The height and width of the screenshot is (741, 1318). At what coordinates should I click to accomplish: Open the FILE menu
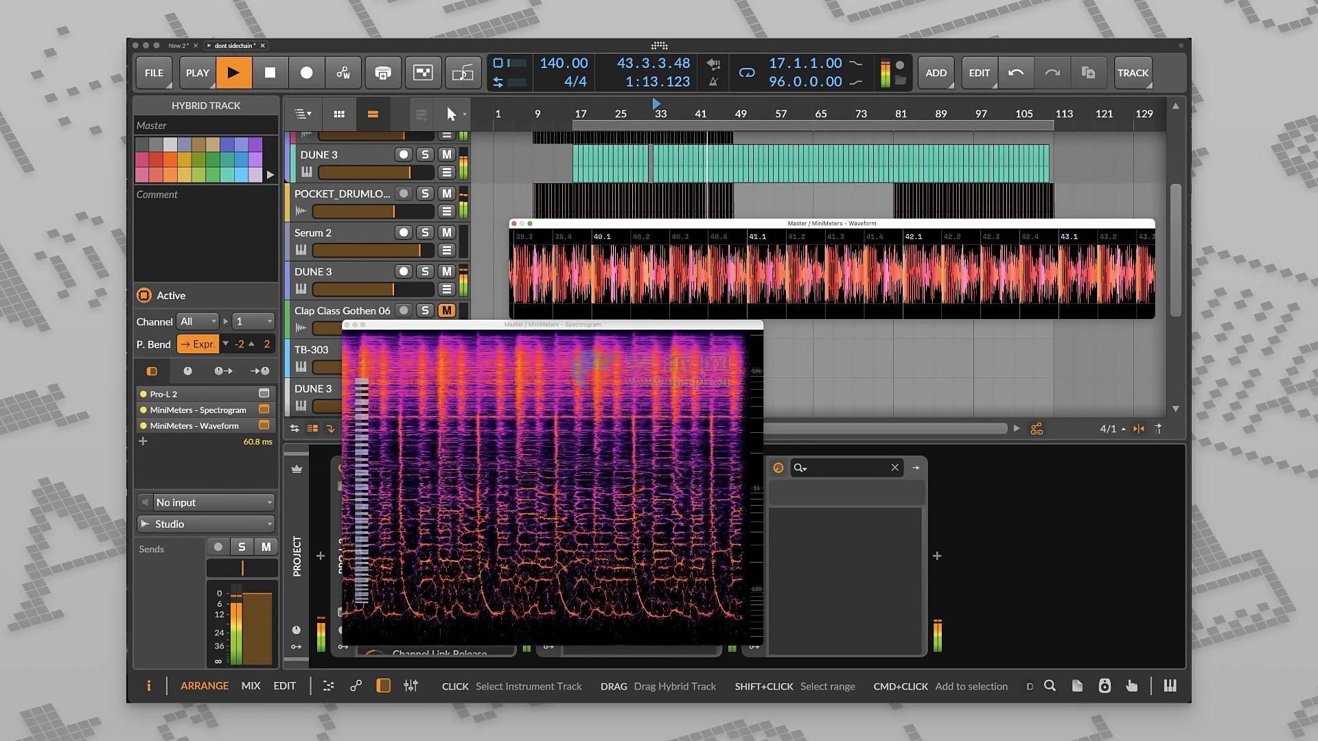[154, 73]
